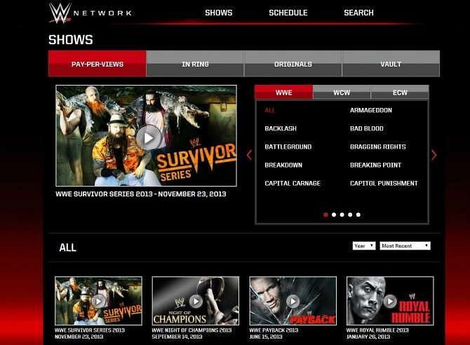The width and height of the screenshot is (470, 345).
Task: Go to next page of show list
Action: tap(434, 155)
